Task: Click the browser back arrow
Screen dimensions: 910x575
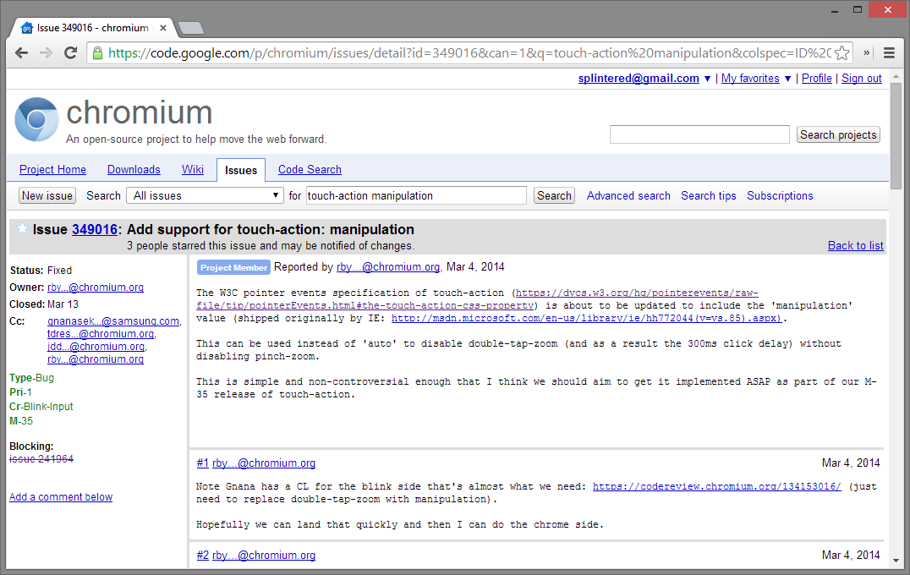Action: point(22,52)
